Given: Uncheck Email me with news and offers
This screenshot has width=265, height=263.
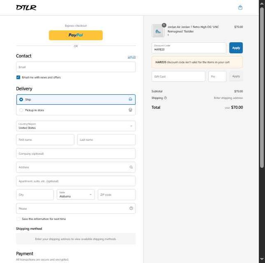Looking at the screenshot, I should pos(18,77).
